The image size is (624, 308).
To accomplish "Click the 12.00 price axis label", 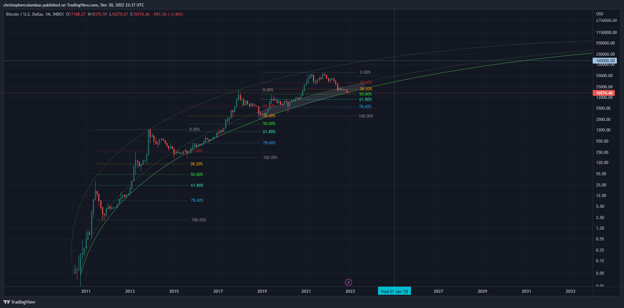I will coord(601,196).
